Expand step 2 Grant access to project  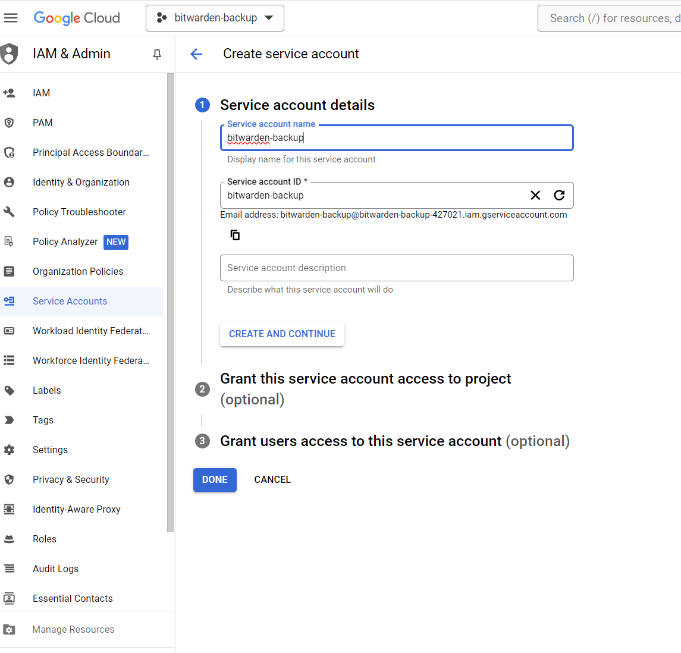point(366,389)
